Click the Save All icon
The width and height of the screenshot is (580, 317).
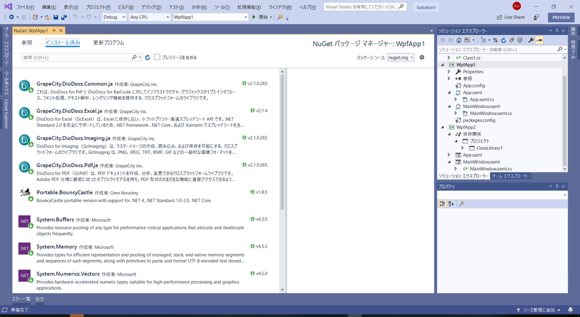point(64,17)
